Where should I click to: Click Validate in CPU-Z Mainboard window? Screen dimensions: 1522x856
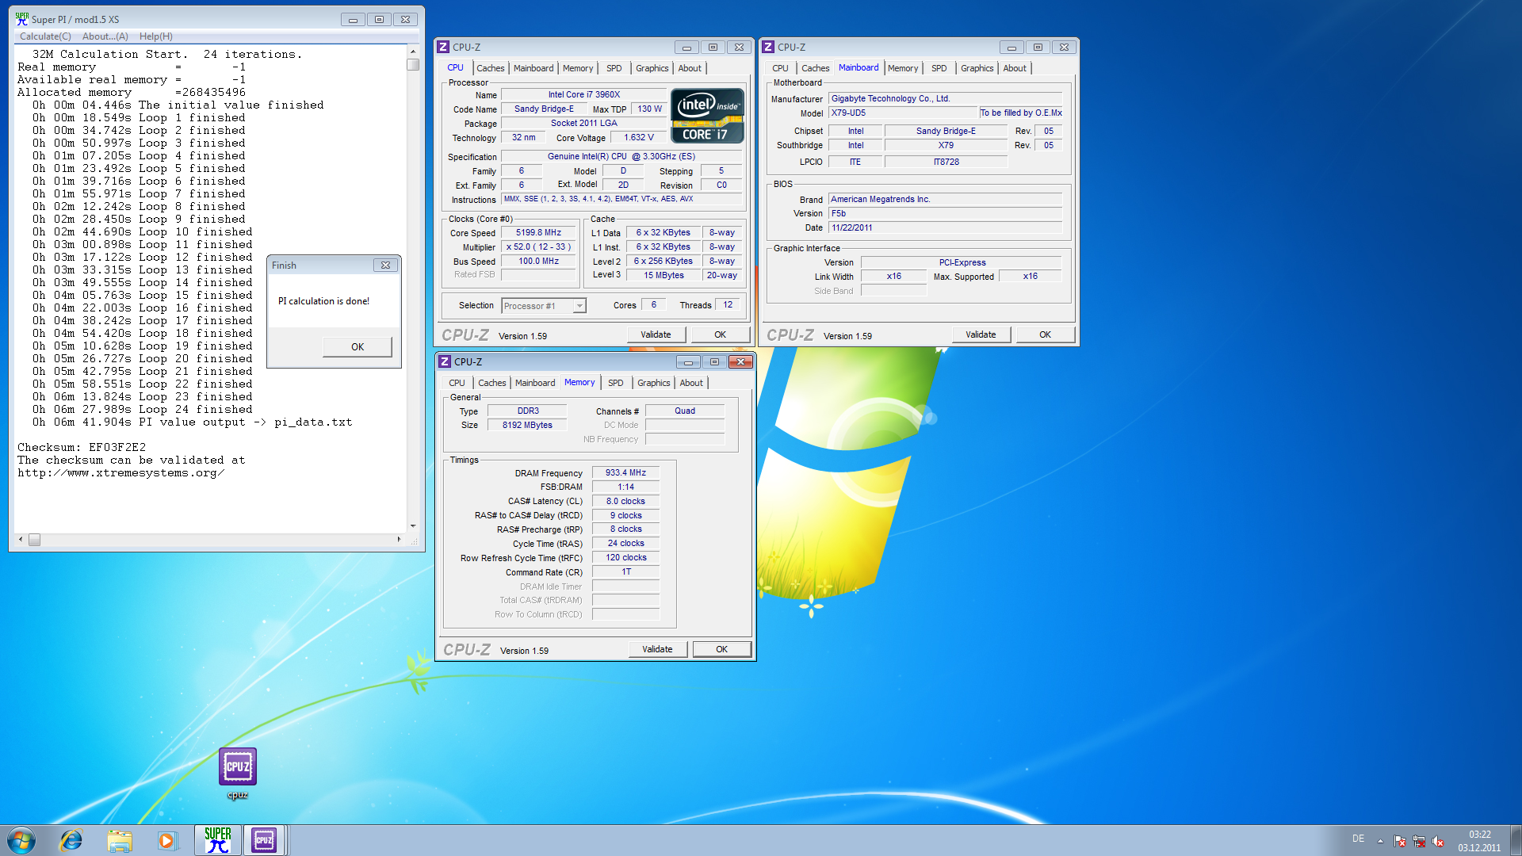tap(981, 334)
